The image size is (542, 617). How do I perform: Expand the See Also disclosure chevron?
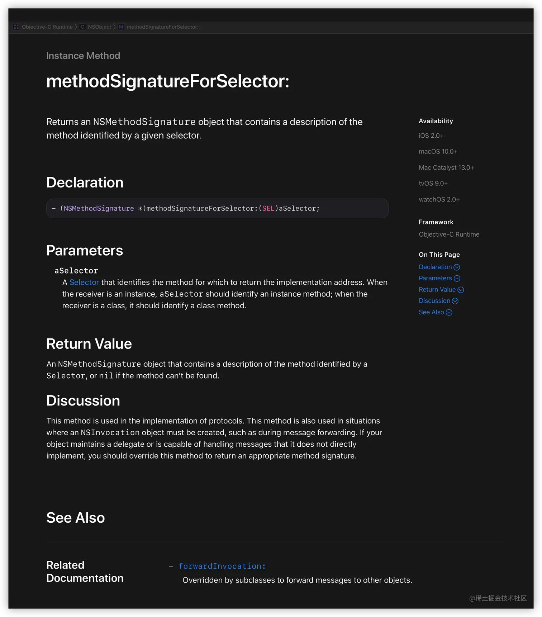pyautogui.click(x=449, y=312)
